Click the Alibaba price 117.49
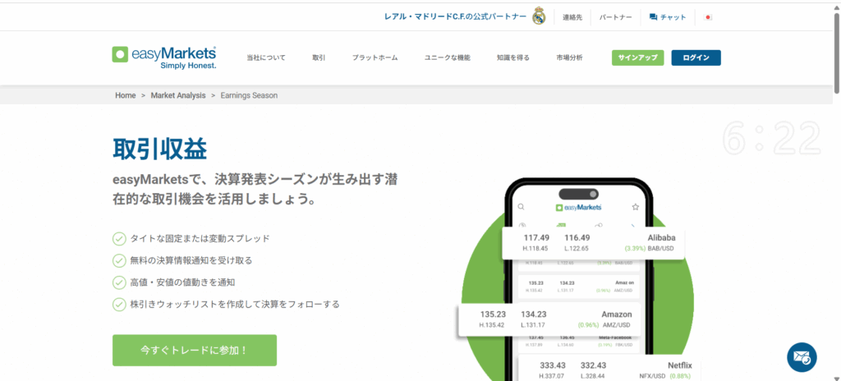 [536, 238]
